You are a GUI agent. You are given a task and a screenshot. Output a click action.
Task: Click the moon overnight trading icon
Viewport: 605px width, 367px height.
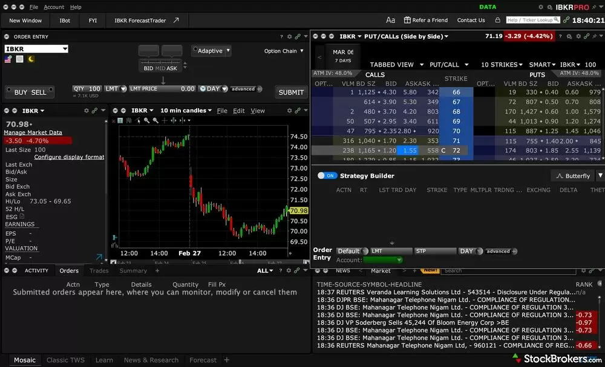pyautogui.click(x=31, y=59)
